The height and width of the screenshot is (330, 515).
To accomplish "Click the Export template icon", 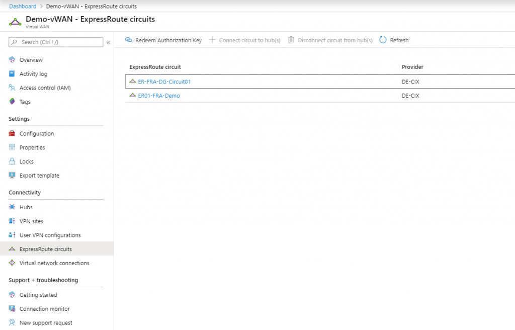I will point(12,175).
